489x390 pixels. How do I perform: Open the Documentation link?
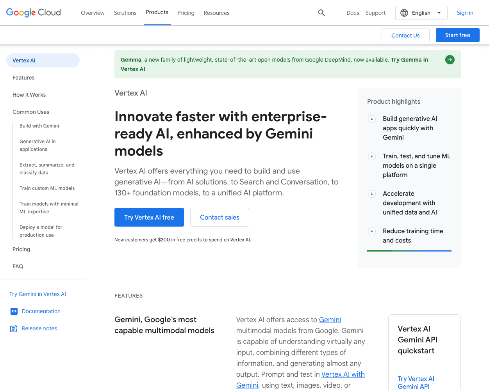point(41,311)
